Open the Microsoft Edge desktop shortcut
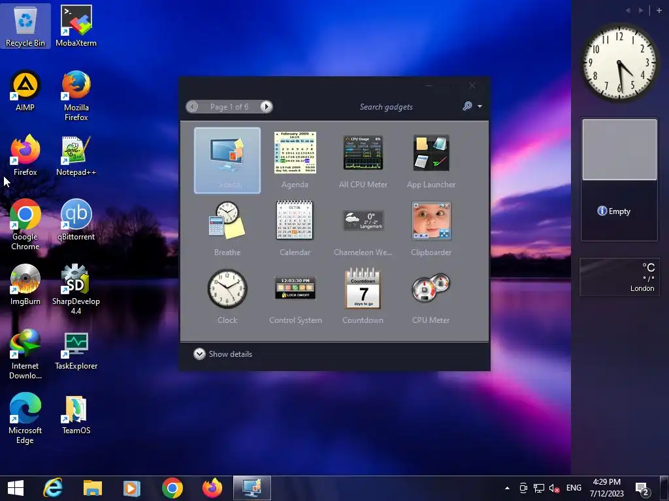 [25, 418]
